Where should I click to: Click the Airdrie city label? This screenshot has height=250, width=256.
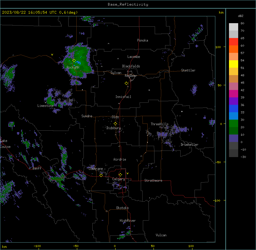click(x=120, y=159)
